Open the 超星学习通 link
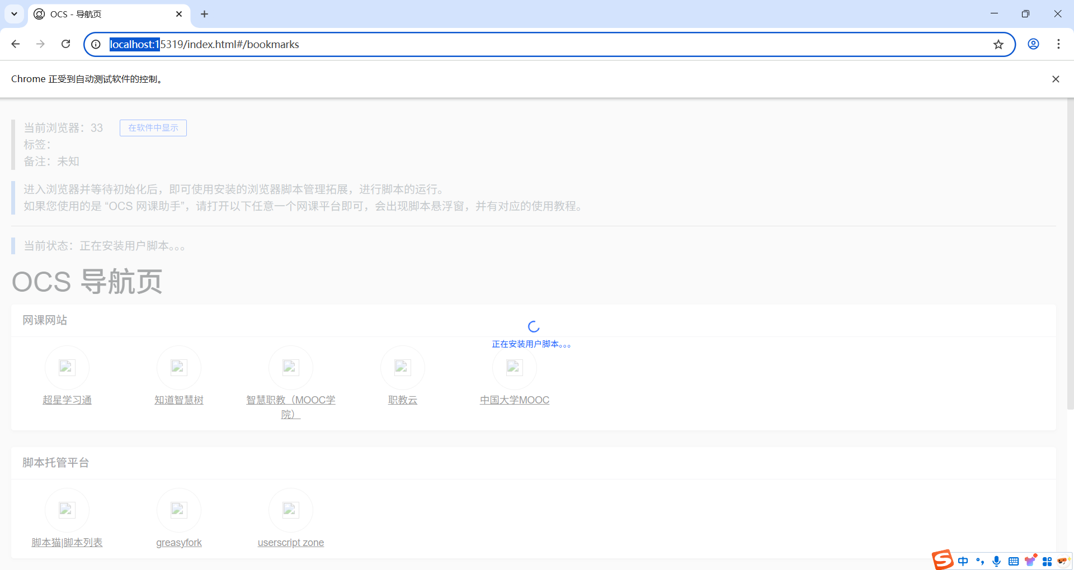Screen dimensions: 1074x570 pos(67,400)
